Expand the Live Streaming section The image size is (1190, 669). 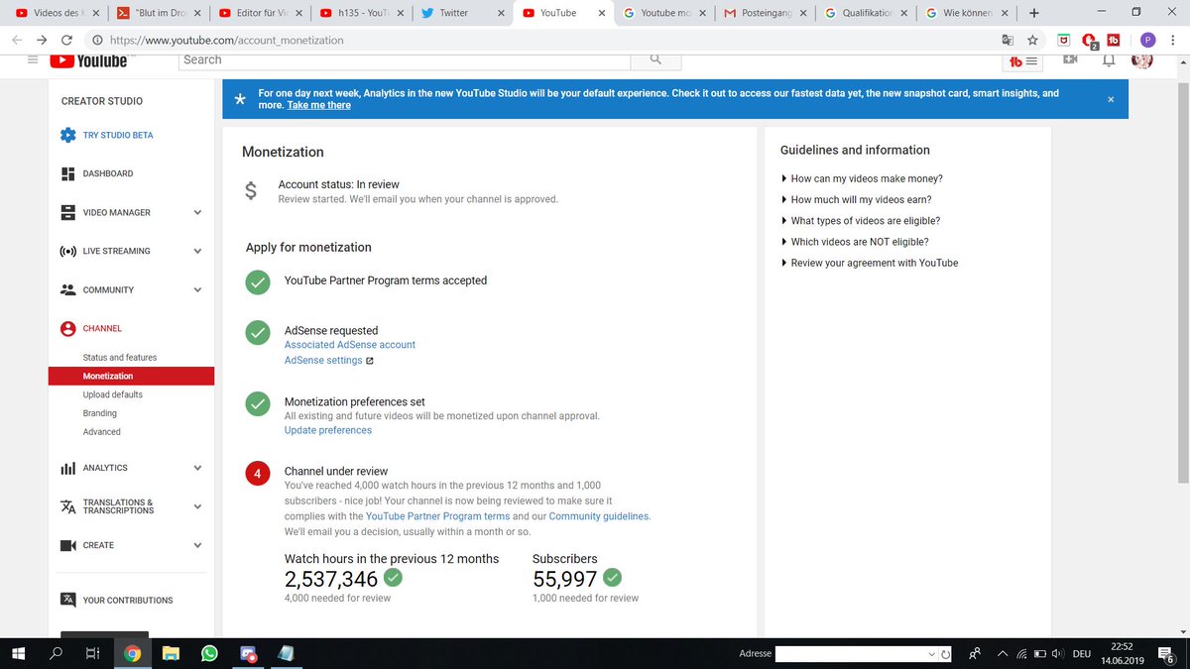coord(197,251)
